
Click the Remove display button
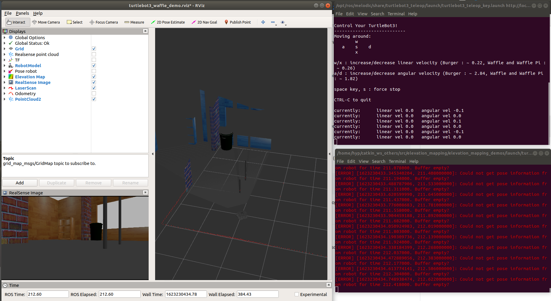[x=93, y=183]
